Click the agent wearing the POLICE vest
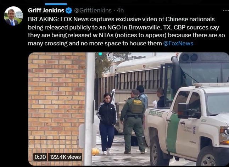Screen dimensions: 229x167 pyautogui.click(x=133, y=121)
